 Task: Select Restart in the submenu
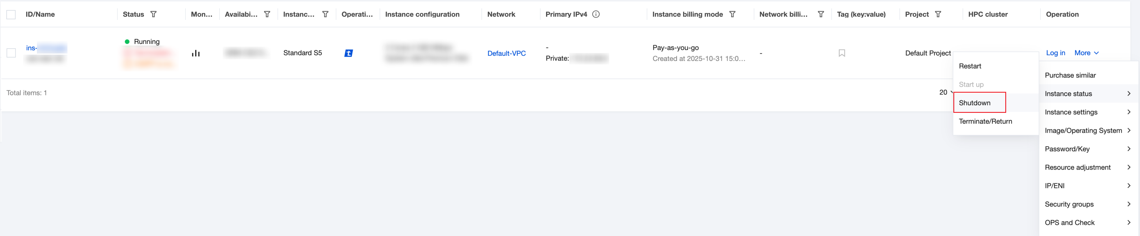click(970, 66)
